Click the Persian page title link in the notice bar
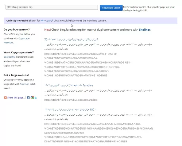Viewport: 182px width, 146px height. click(x=47, y=20)
